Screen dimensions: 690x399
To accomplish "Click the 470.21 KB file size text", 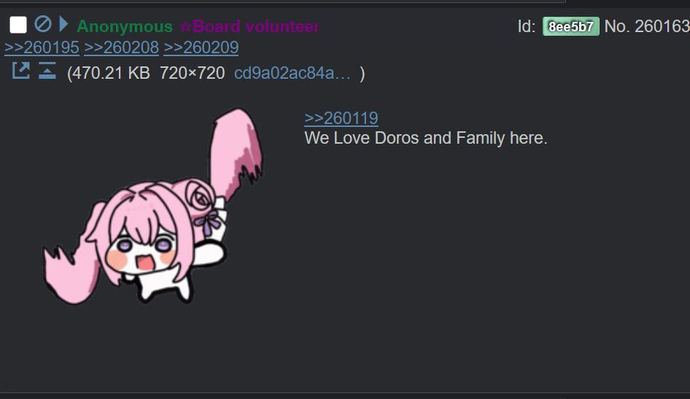I will 112,73.
